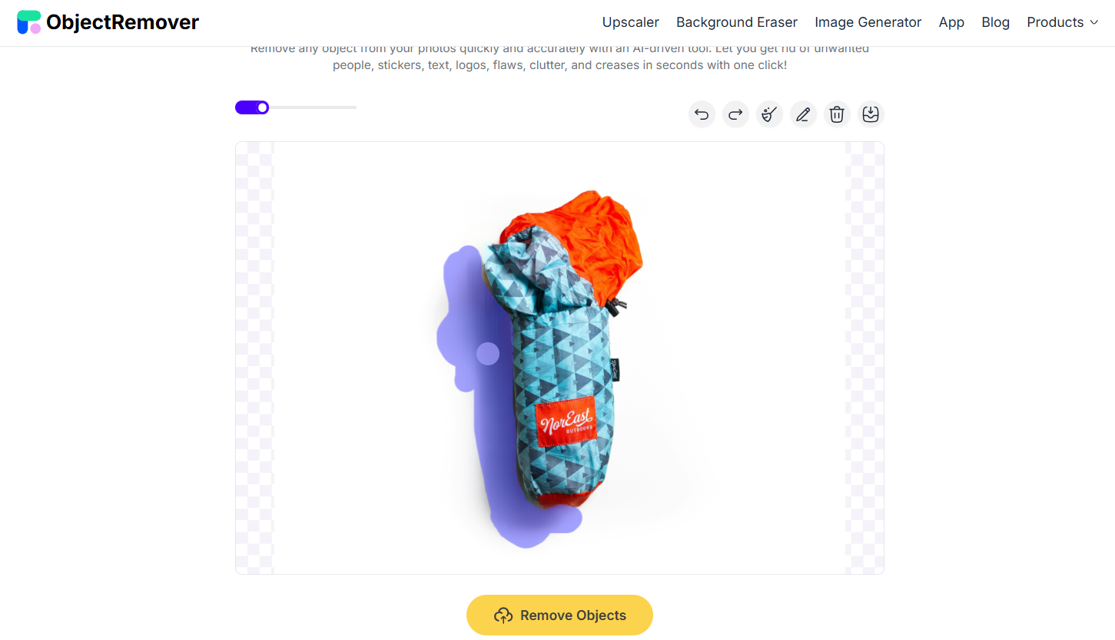The image size is (1115, 640).
Task: Click the chevron next to Products
Action: click(1094, 23)
